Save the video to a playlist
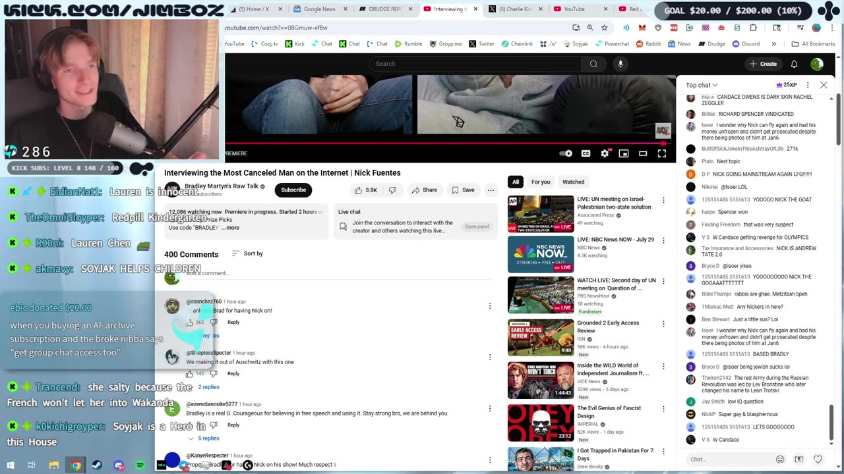This screenshot has height=474, width=844. click(463, 190)
